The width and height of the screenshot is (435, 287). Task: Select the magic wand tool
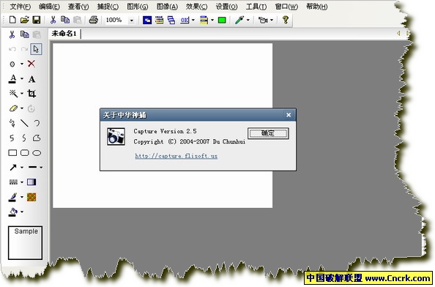13,94
